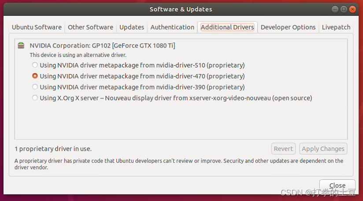Click the Close button at the bottom
363x201 pixels.
[x=337, y=185]
